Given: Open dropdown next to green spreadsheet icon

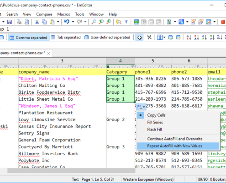Looking at the screenshot, I should pos(175,22).
